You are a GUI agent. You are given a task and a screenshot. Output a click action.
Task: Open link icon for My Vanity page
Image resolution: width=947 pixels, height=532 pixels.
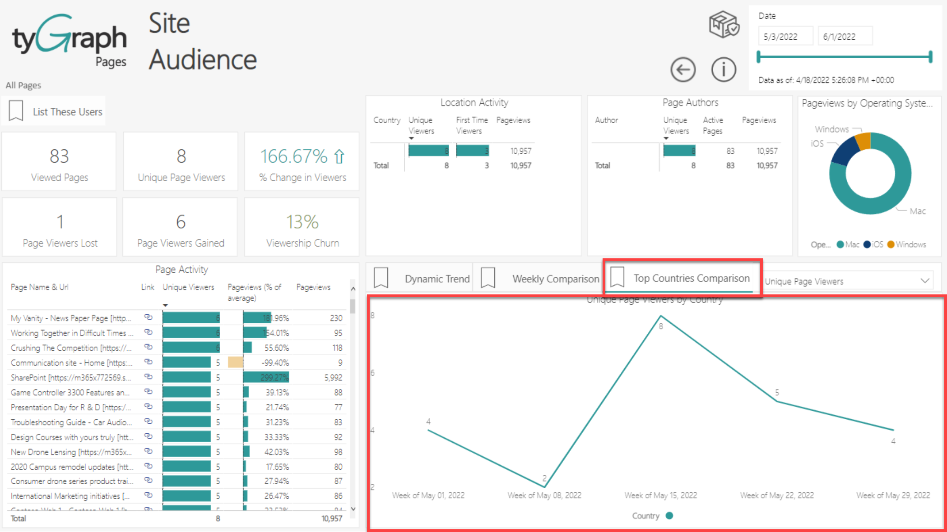tap(148, 317)
